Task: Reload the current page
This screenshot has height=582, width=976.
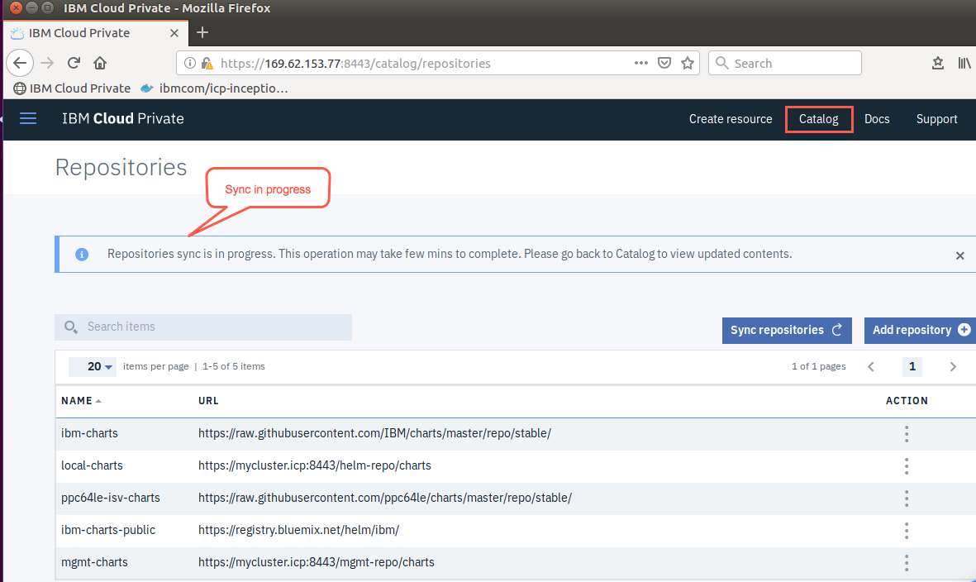Action: pos(74,63)
